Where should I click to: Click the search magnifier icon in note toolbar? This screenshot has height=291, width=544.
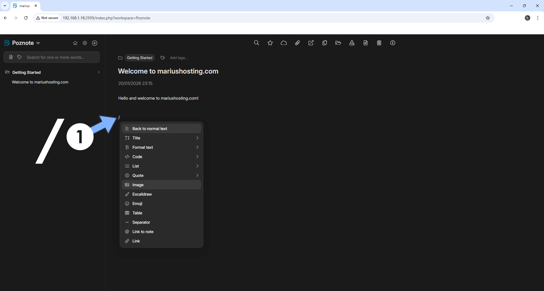coord(256,43)
